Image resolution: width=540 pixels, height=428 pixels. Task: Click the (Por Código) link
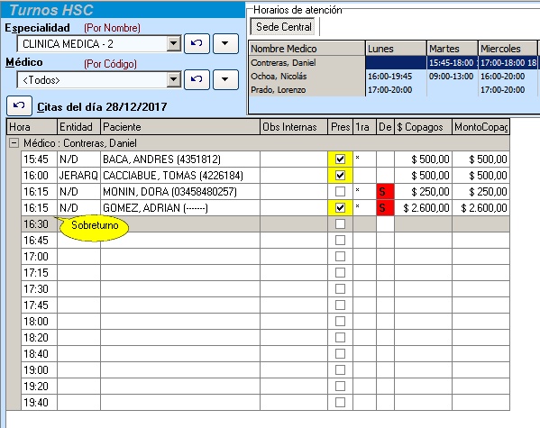pos(111,64)
